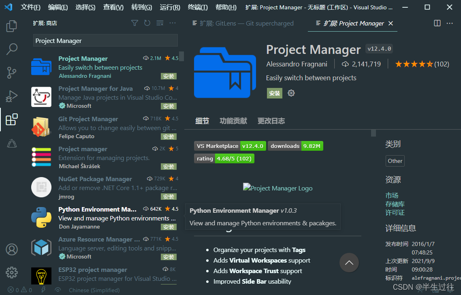Open the 文件(F) menu
The height and width of the screenshot is (295, 461).
(x=30, y=7)
